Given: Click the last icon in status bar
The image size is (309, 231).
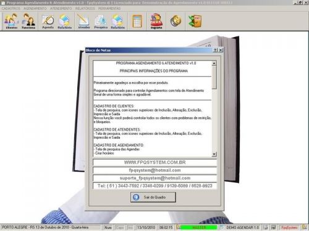Looking at the screenshot, I should tap(304, 227).
